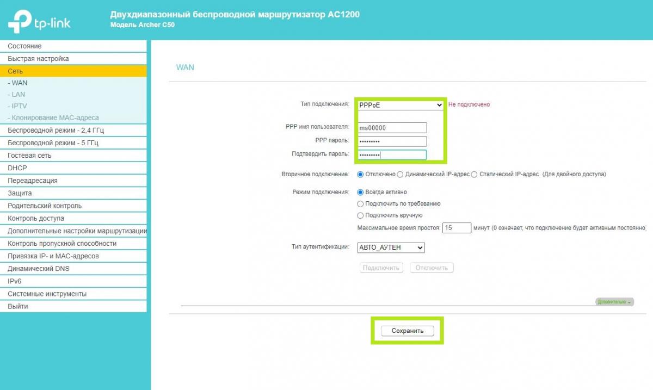Image resolution: width=653 pixels, height=390 pixels.
Task: Click the 'Максимальное время простоя' field
Action: click(x=457, y=228)
